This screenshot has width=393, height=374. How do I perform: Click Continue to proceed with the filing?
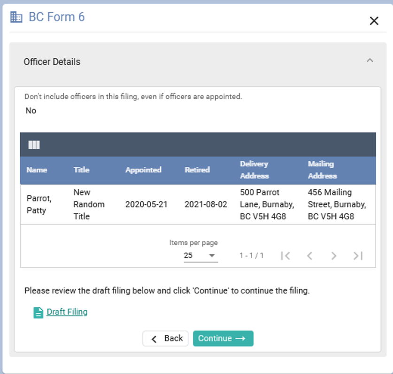click(x=223, y=338)
